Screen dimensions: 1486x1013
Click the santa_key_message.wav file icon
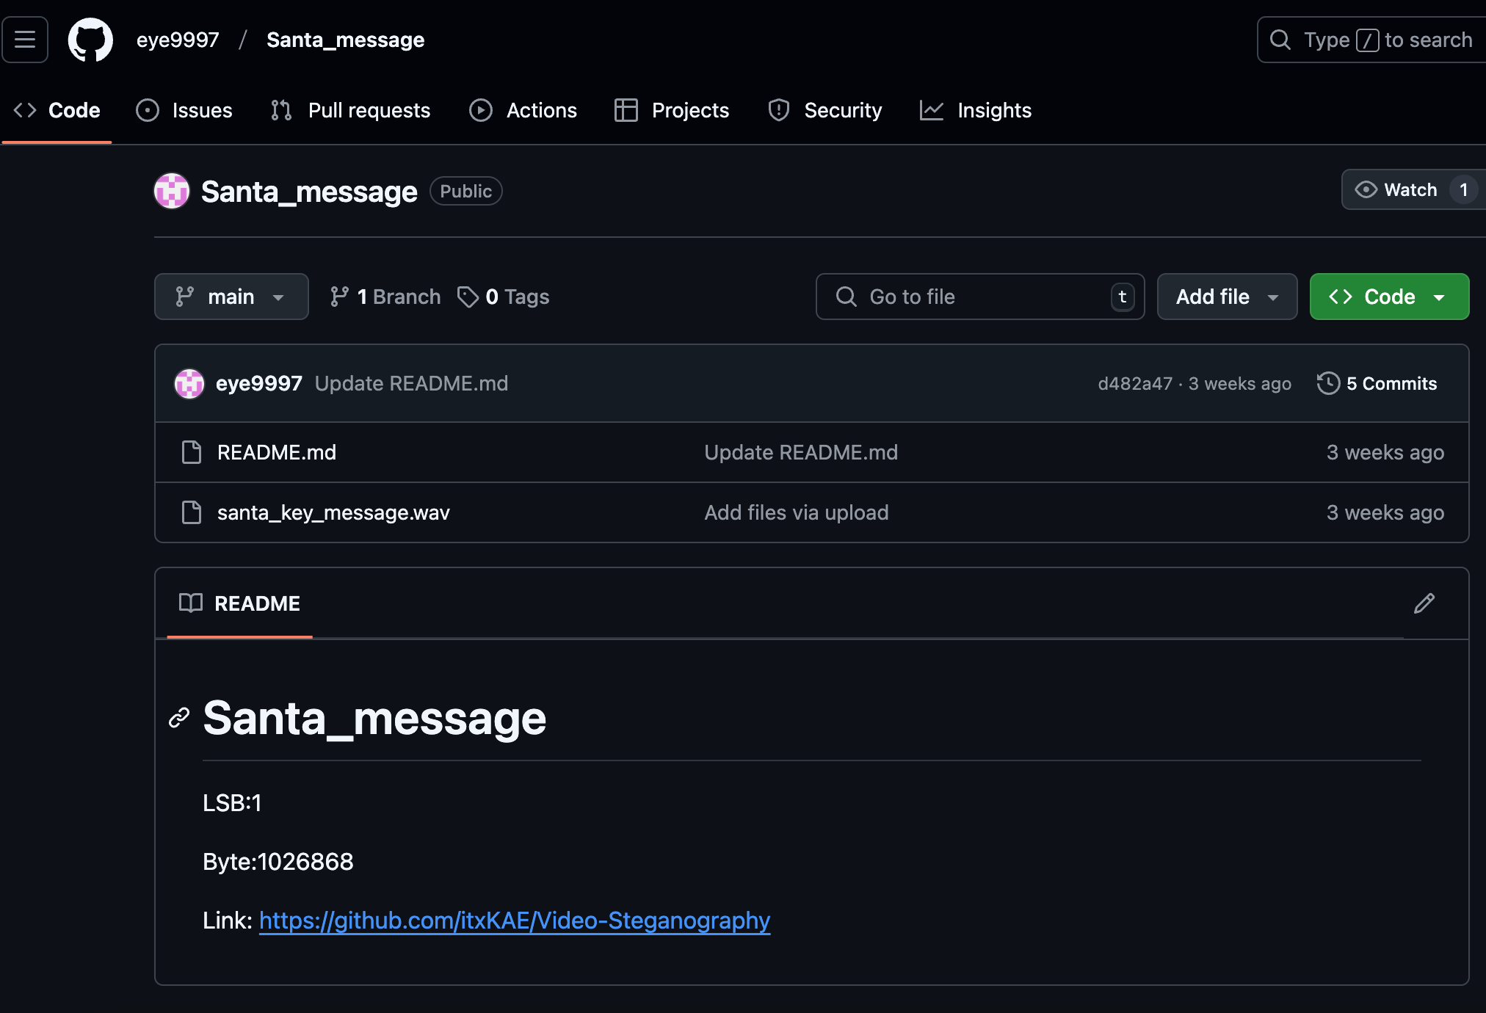coord(192,512)
